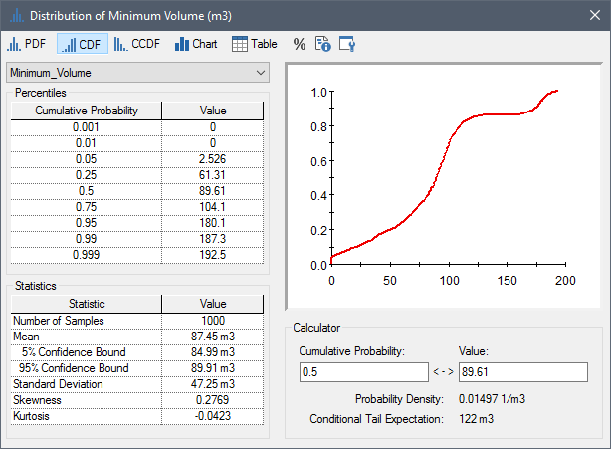Select the 0.05 cumulative probability cell
Screen dimensions: 611x449
click(87, 159)
